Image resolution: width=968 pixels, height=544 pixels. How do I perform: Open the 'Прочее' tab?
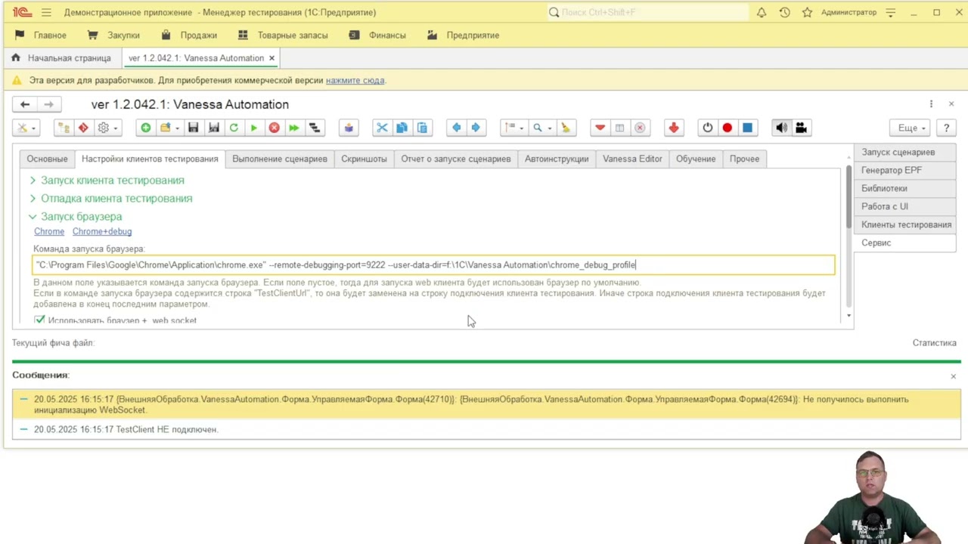click(x=744, y=159)
